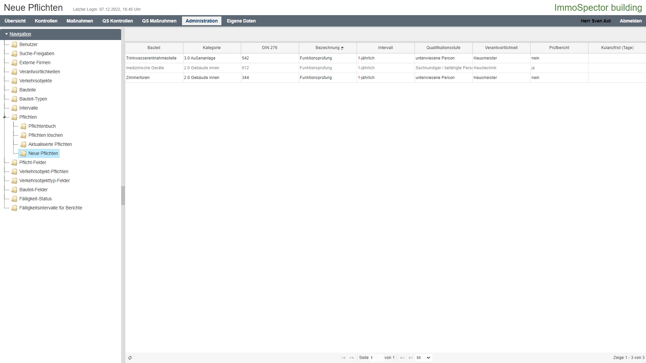Go to previous page pagination icon

351,358
